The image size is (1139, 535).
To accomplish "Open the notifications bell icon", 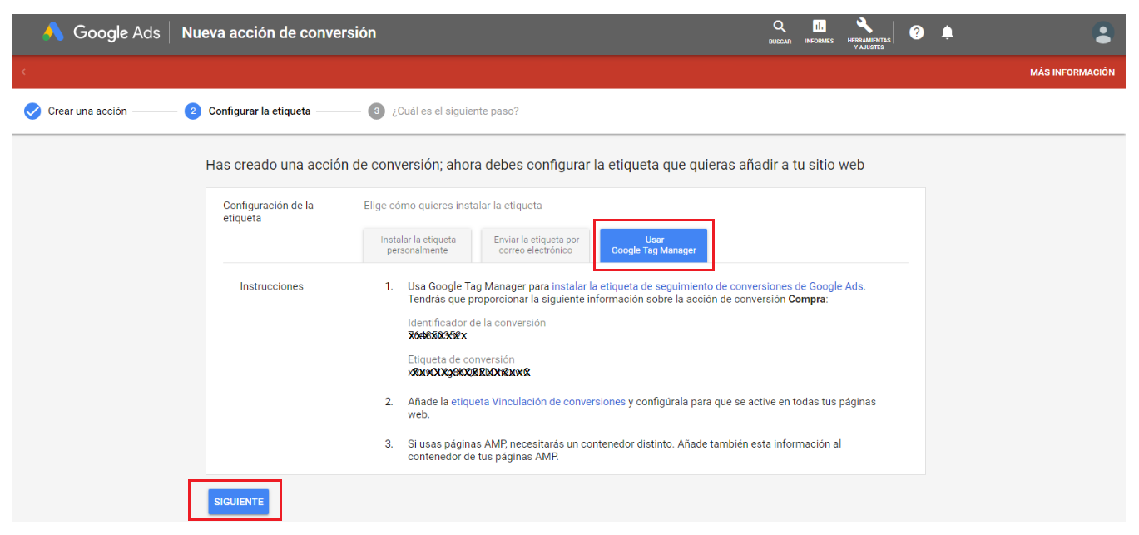I will pyautogui.click(x=947, y=32).
